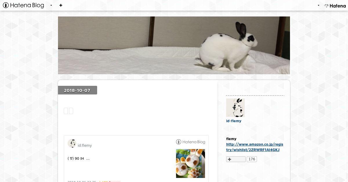The image size is (348, 182).
Task: Open the dropdown arrow beside Hatena Blog
Action: [51, 5]
